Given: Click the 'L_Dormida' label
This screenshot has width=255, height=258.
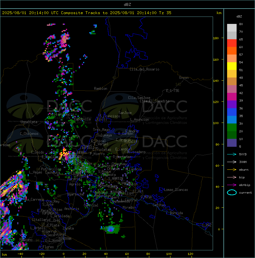Looking at the screenshot, I should tap(174, 213).
